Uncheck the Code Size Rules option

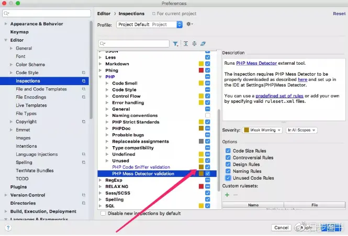click(228, 151)
